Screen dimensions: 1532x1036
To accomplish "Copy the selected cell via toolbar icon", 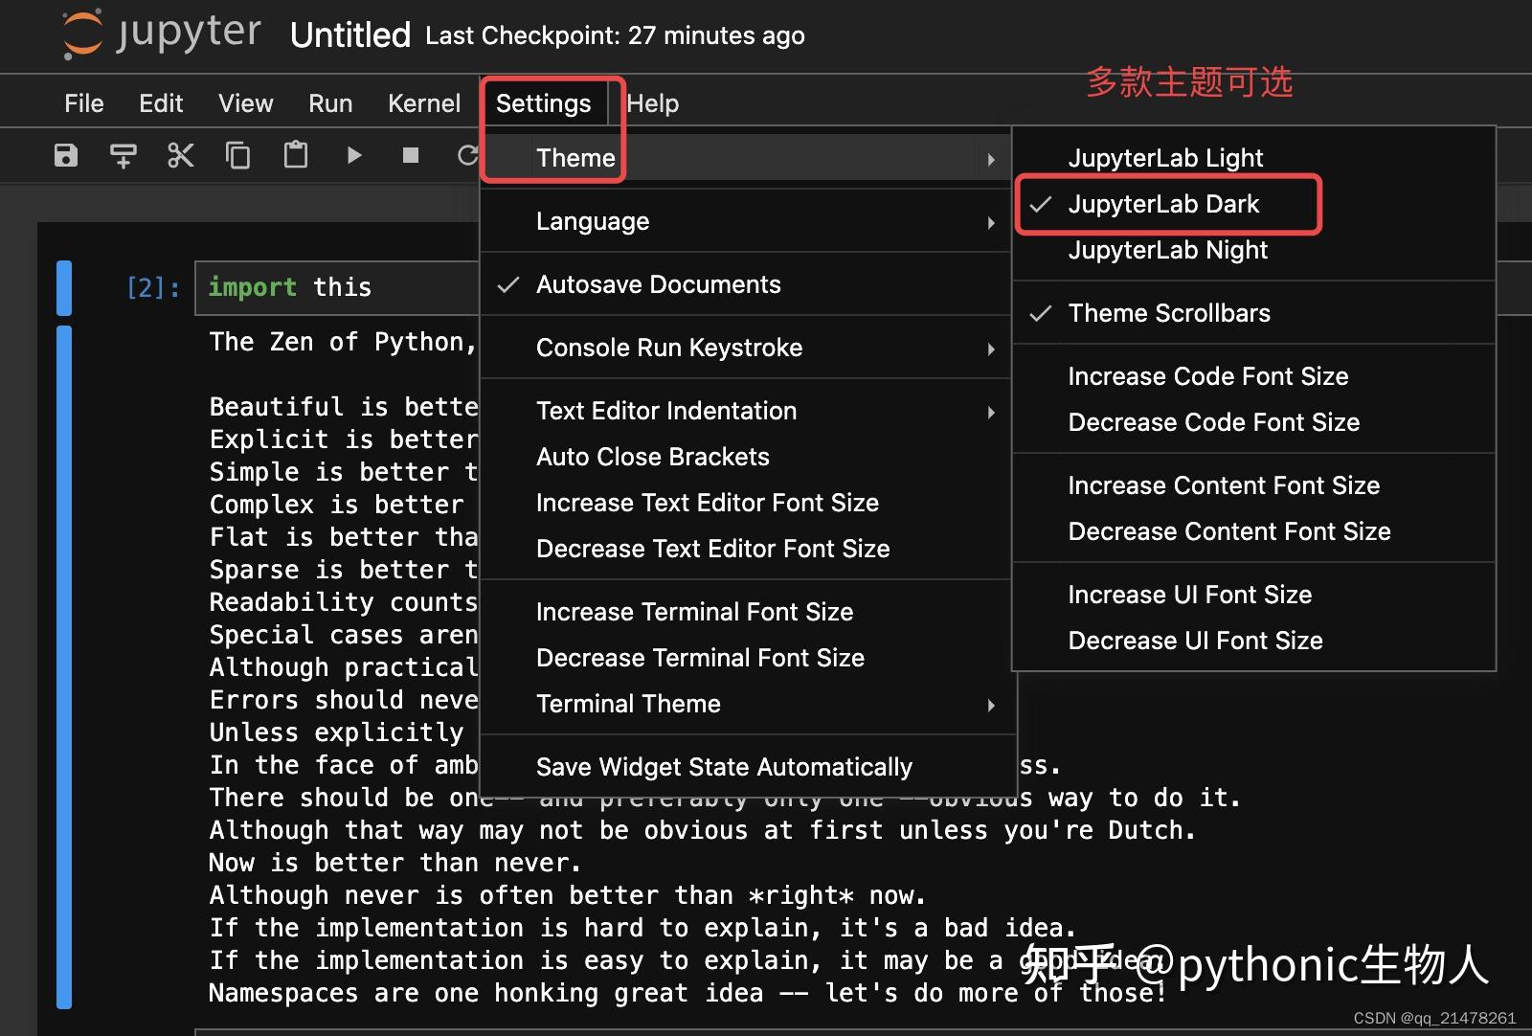I will tap(237, 155).
